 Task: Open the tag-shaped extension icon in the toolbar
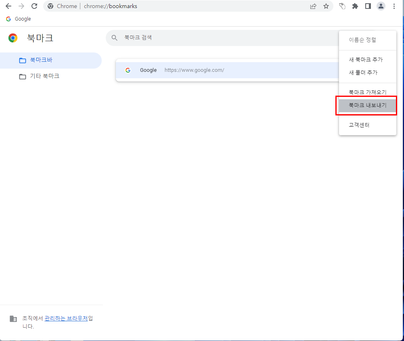pos(342,6)
